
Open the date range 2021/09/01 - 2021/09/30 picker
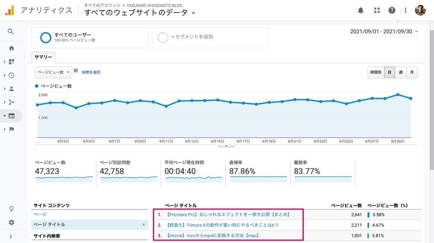coord(384,31)
